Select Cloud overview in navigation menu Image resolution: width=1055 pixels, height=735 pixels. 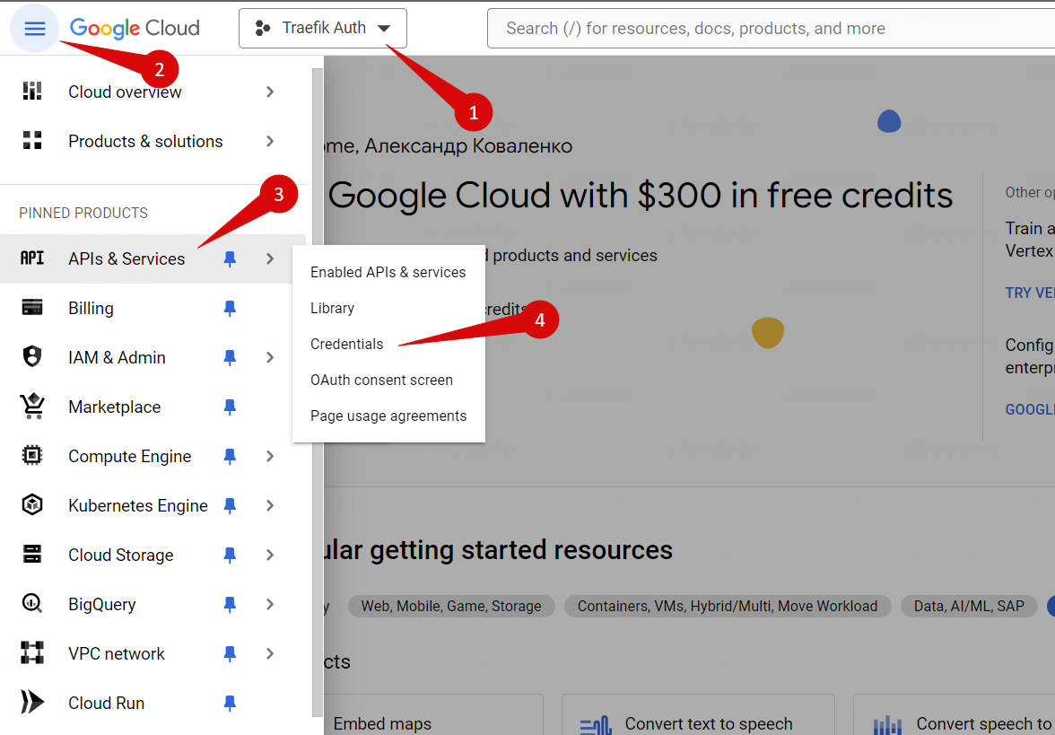point(153,92)
